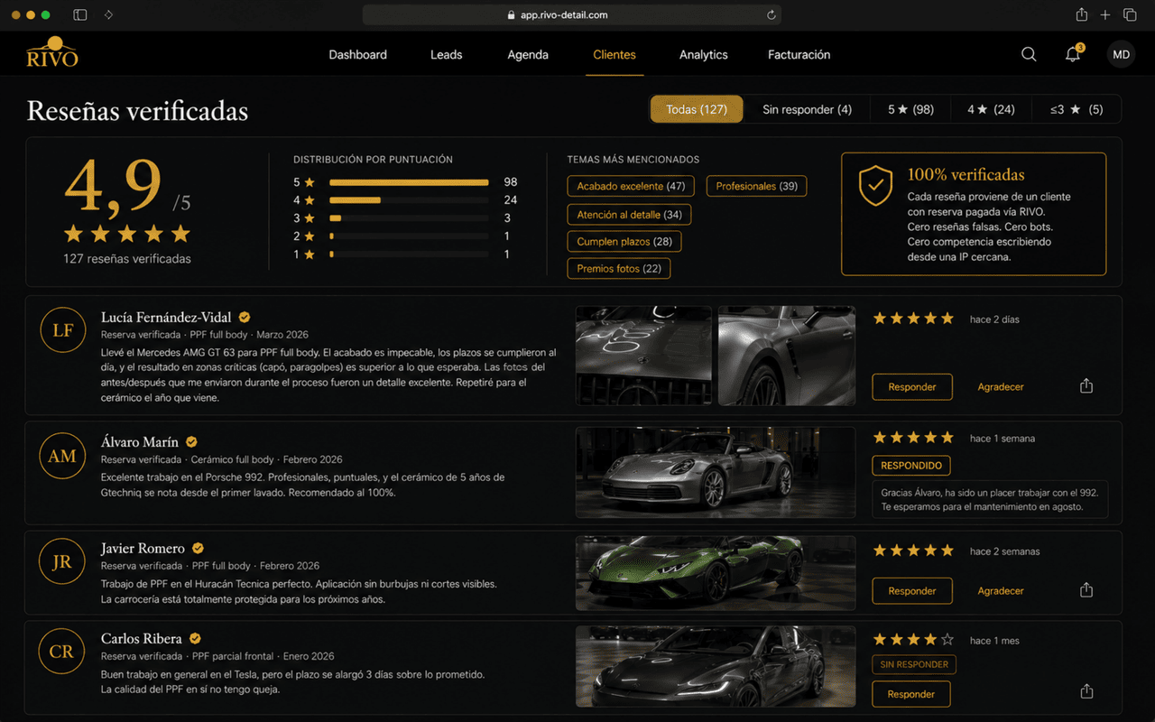
Task: Toggle Safari sidebar icon
Action: click(x=80, y=15)
